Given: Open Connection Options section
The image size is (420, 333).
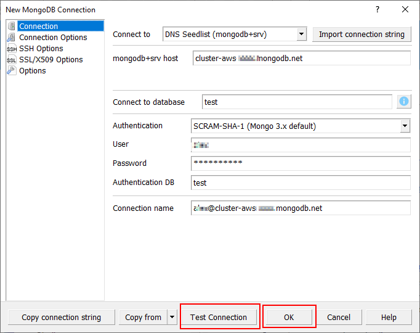Looking at the screenshot, I should (x=53, y=38).
